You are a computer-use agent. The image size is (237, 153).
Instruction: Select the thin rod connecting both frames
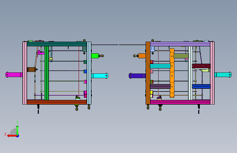[119, 45]
